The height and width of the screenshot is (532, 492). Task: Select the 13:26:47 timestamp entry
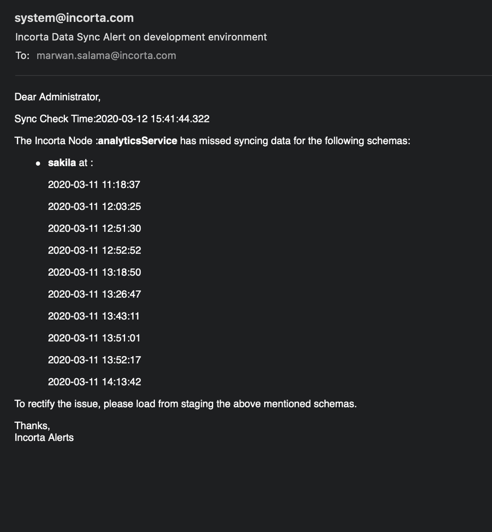(94, 294)
